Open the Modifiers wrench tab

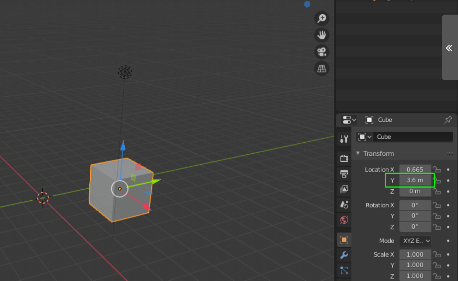[x=344, y=255]
